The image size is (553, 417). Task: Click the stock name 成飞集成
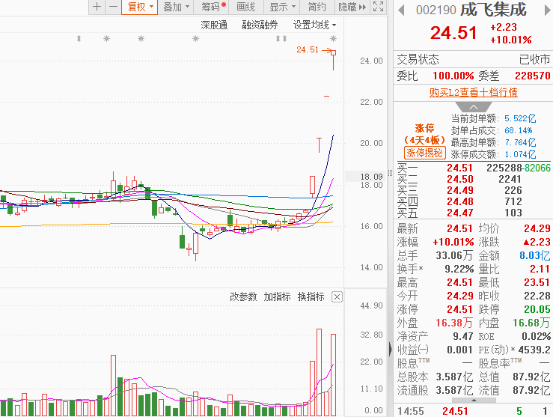pyautogui.click(x=493, y=10)
